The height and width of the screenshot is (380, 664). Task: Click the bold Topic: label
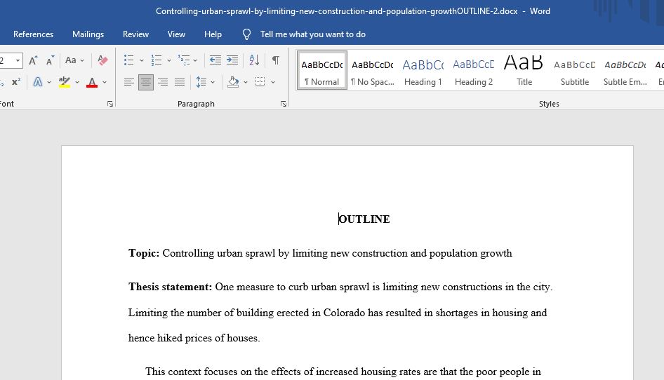(144, 253)
